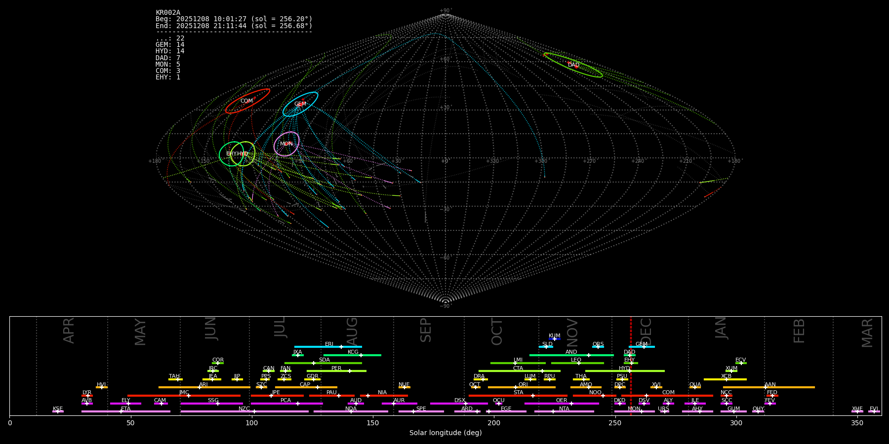Image resolution: width=889 pixels, height=444 pixels.
Task: Select the AAN shower bar in timeline
Action: [x=768, y=387]
